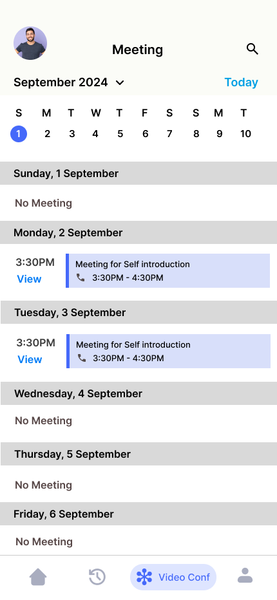
Task: Jump to Today
Action: [x=241, y=82]
